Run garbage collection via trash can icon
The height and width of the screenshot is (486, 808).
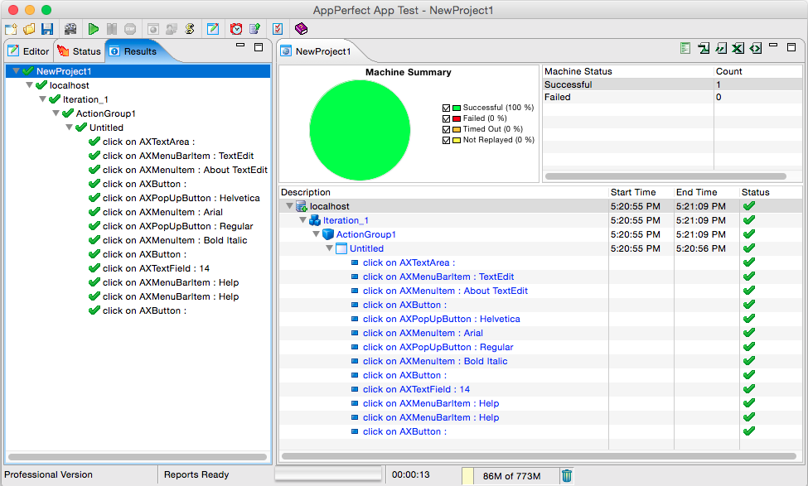[x=567, y=476]
